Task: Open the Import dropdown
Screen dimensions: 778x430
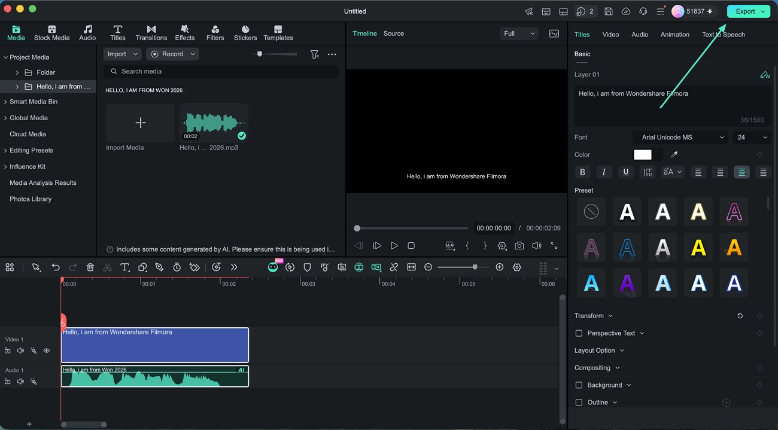Action: [123, 54]
